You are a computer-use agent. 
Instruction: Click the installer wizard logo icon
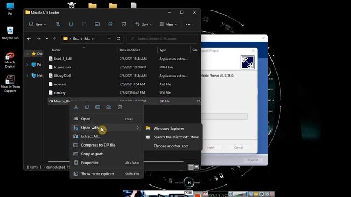(x=247, y=62)
